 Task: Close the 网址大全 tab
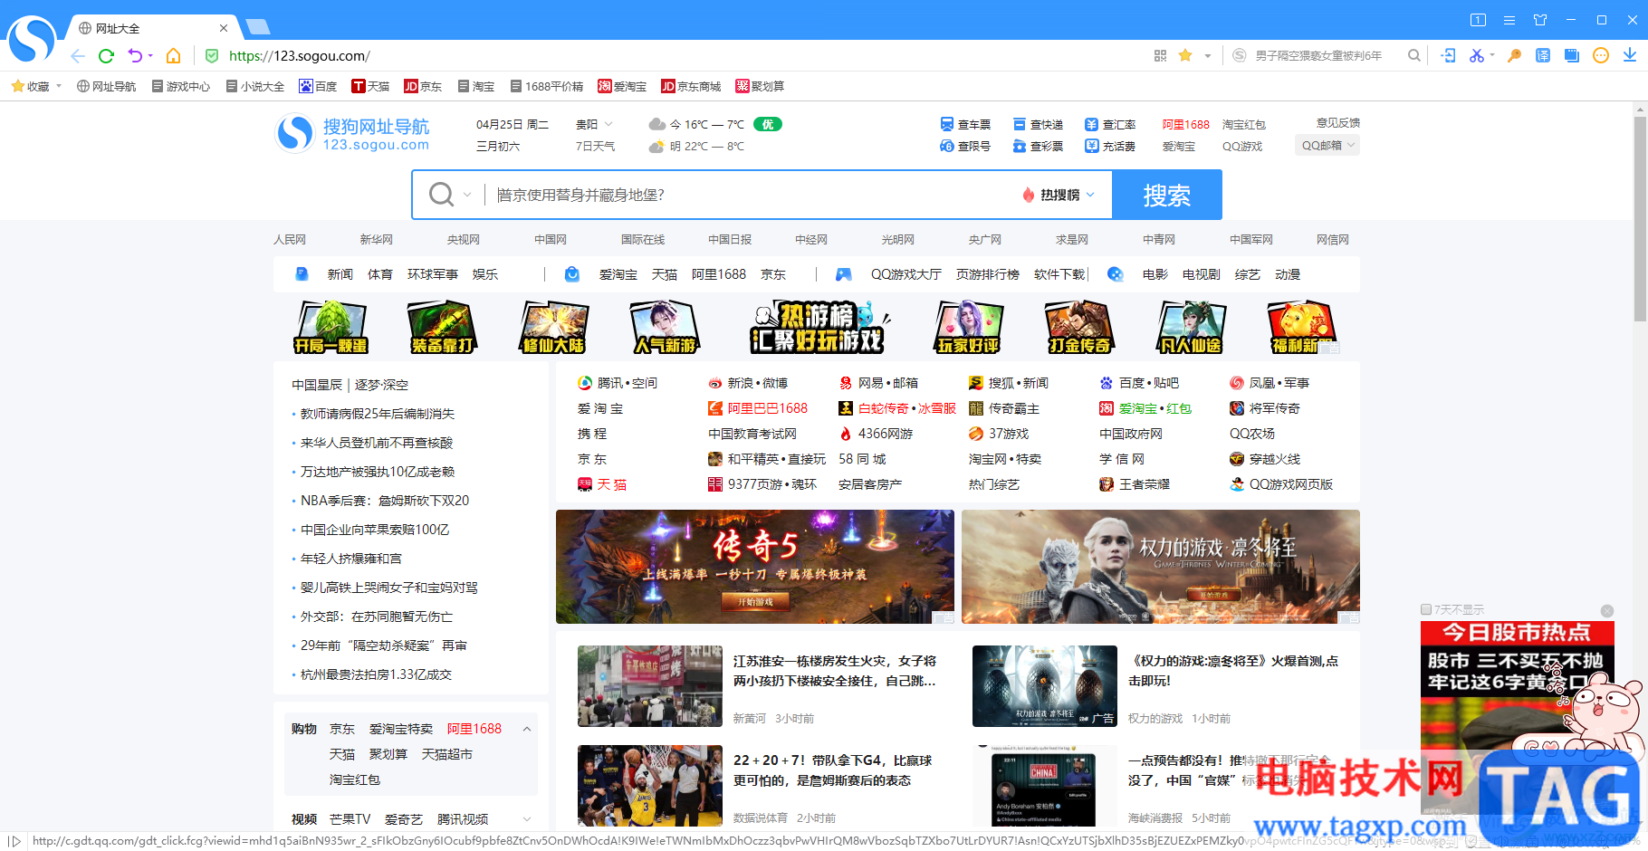pyautogui.click(x=224, y=28)
